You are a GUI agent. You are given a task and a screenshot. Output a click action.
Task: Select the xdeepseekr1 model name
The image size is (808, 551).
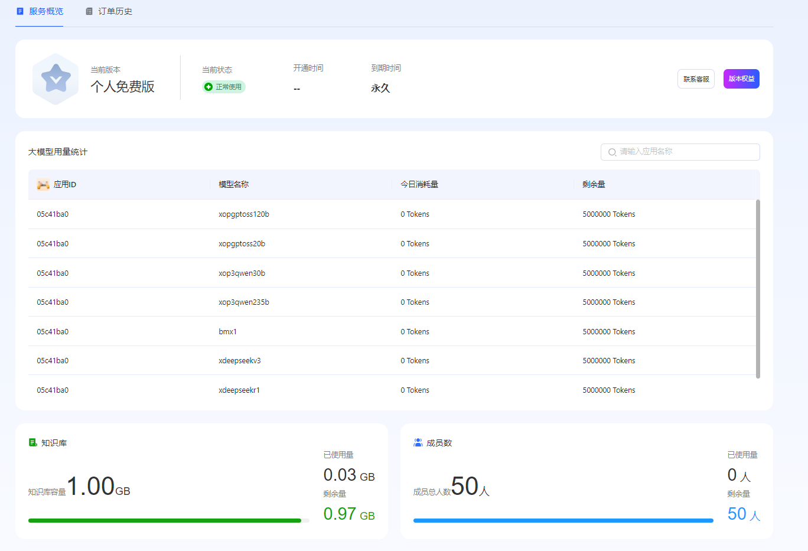click(239, 390)
